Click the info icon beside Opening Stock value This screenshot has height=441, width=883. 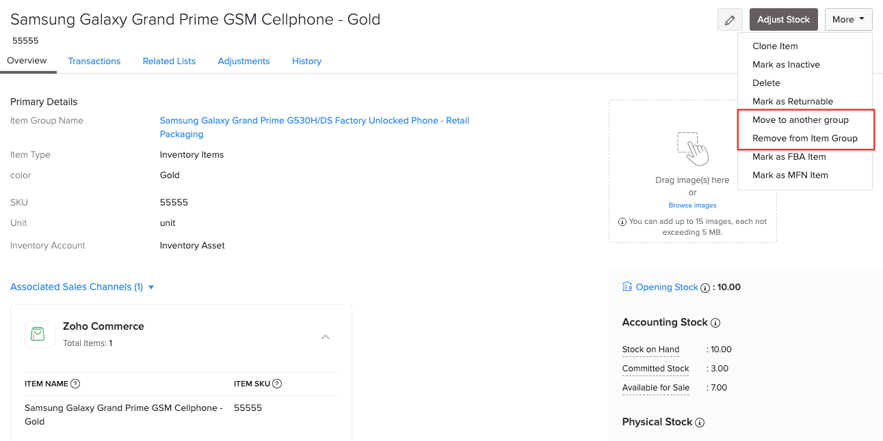coord(705,287)
